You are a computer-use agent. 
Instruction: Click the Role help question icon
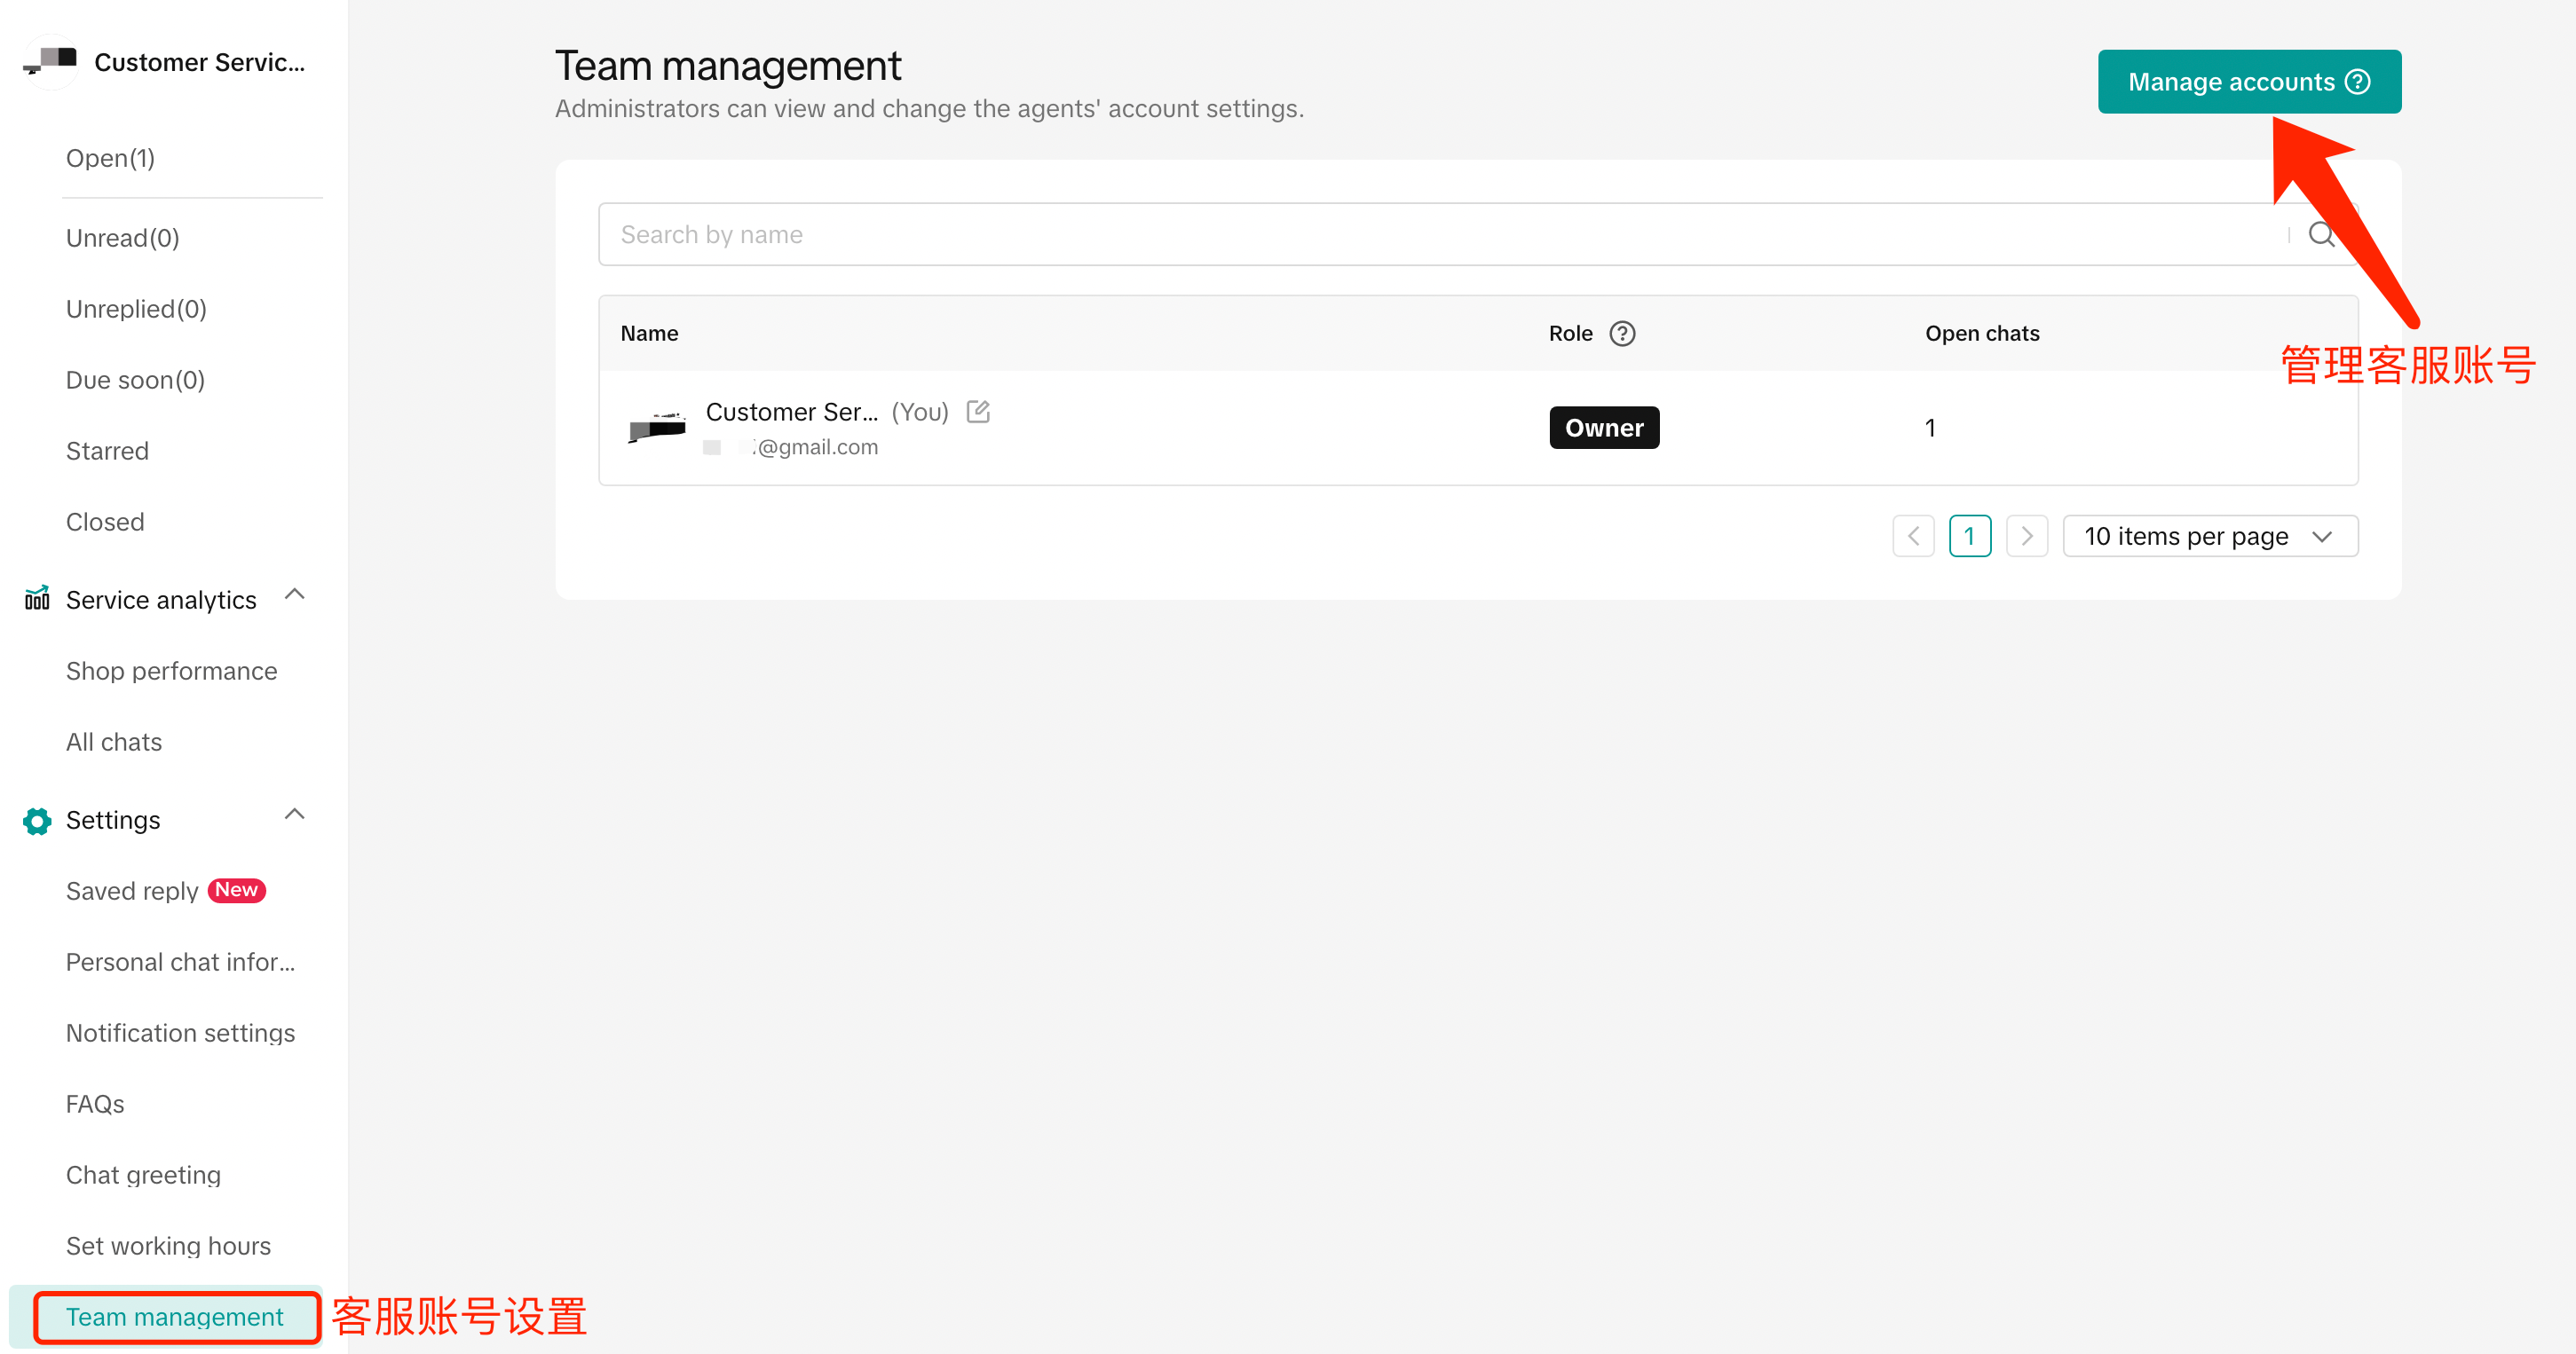(1622, 334)
